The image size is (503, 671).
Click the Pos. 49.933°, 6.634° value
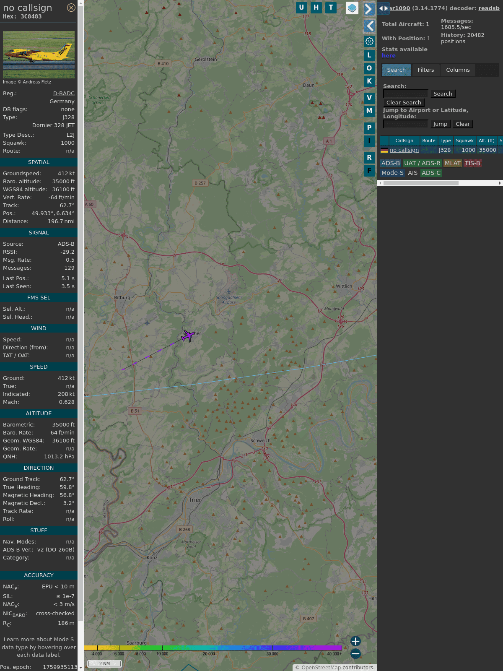[x=53, y=213]
